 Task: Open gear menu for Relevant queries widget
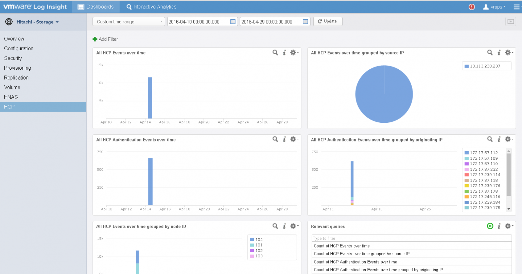pos(508,226)
